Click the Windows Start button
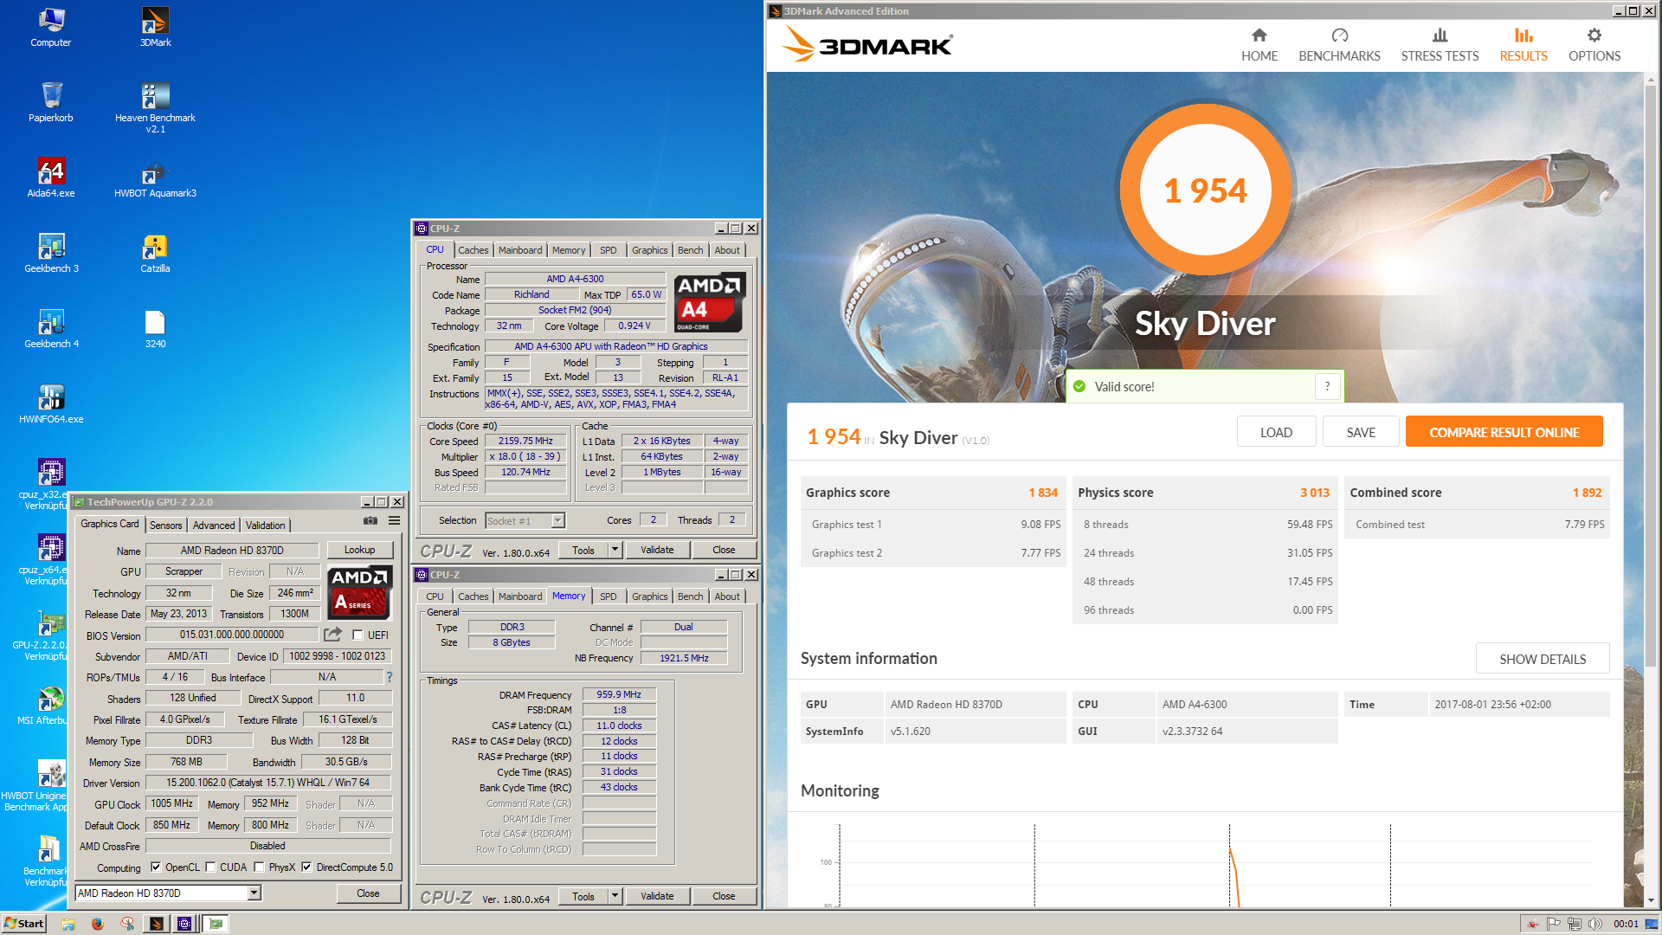Viewport: 1662px width, 935px height. click(24, 924)
